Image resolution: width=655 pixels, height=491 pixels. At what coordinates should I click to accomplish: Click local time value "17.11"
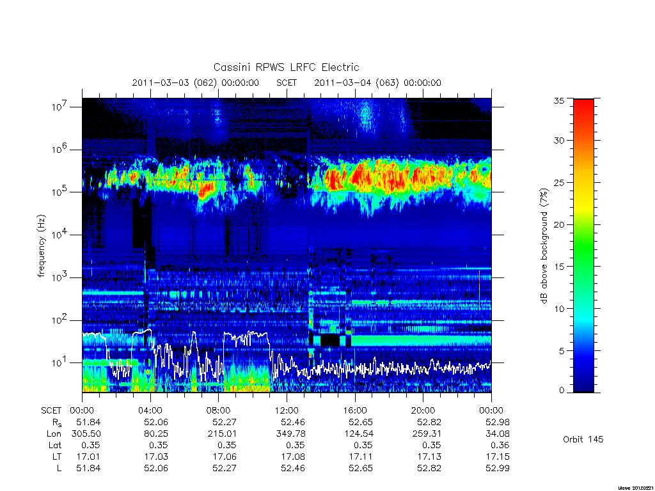click(x=361, y=456)
